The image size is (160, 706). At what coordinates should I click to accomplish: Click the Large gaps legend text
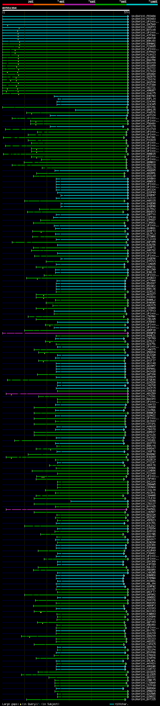coord(31,704)
